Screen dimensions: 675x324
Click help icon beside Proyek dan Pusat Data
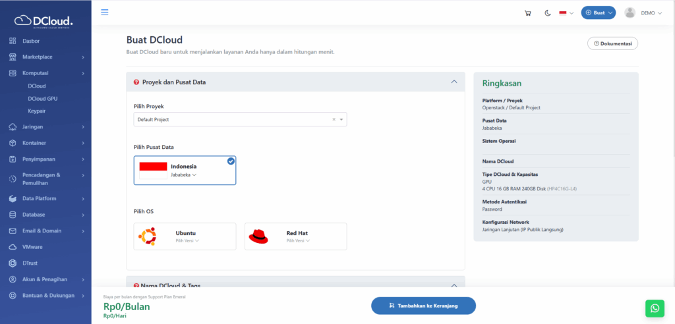coord(136,82)
